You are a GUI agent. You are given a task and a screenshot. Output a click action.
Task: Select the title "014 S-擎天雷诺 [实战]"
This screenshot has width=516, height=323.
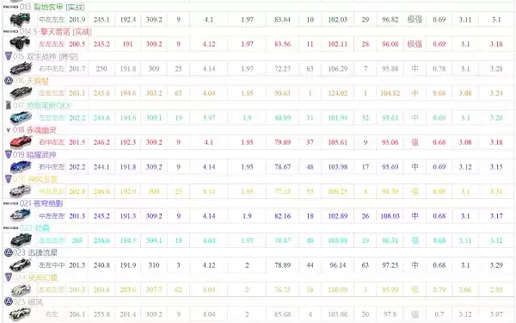pos(56,32)
